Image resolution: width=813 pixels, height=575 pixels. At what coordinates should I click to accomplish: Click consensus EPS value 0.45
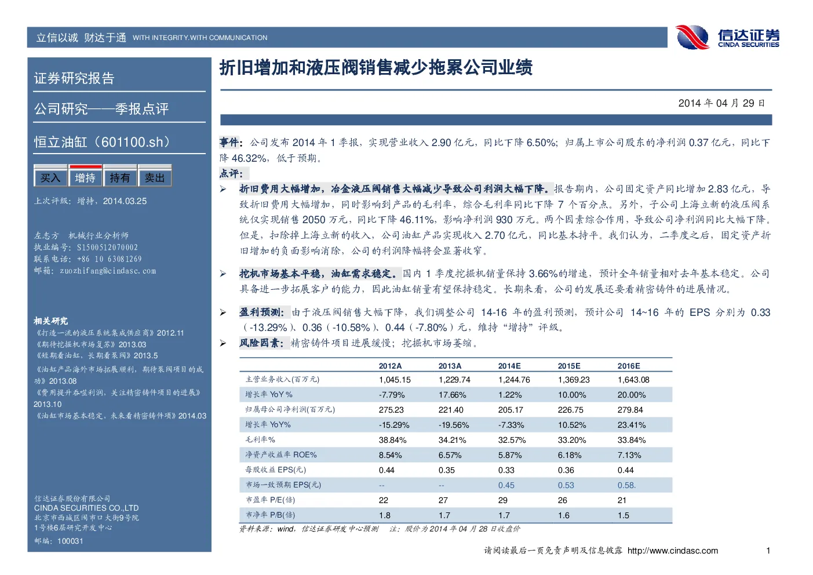(x=506, y=485)
